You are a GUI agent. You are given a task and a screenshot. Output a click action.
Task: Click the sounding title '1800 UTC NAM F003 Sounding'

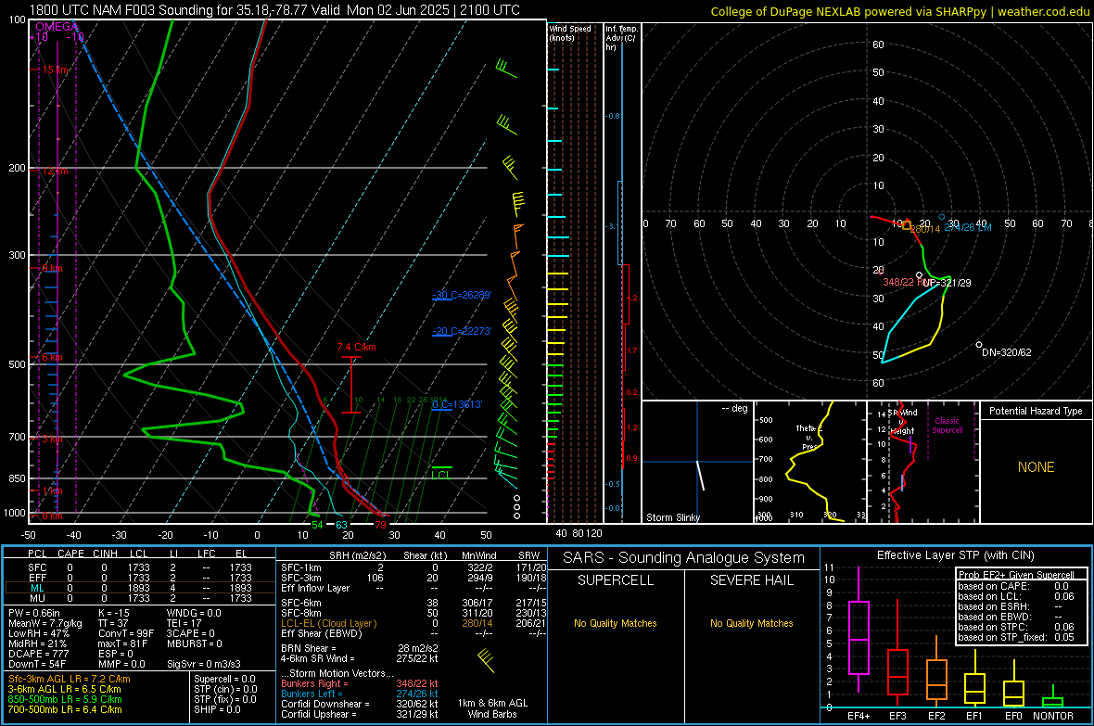point(121,10)
